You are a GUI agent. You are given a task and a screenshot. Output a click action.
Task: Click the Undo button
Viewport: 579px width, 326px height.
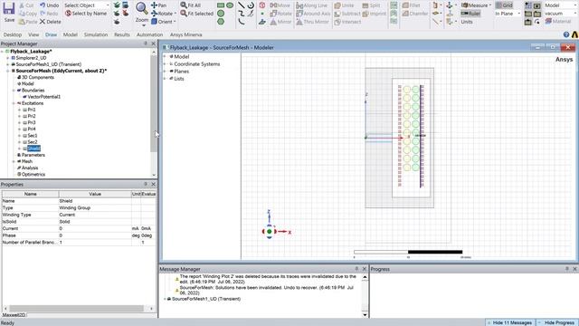pos(50,5)
